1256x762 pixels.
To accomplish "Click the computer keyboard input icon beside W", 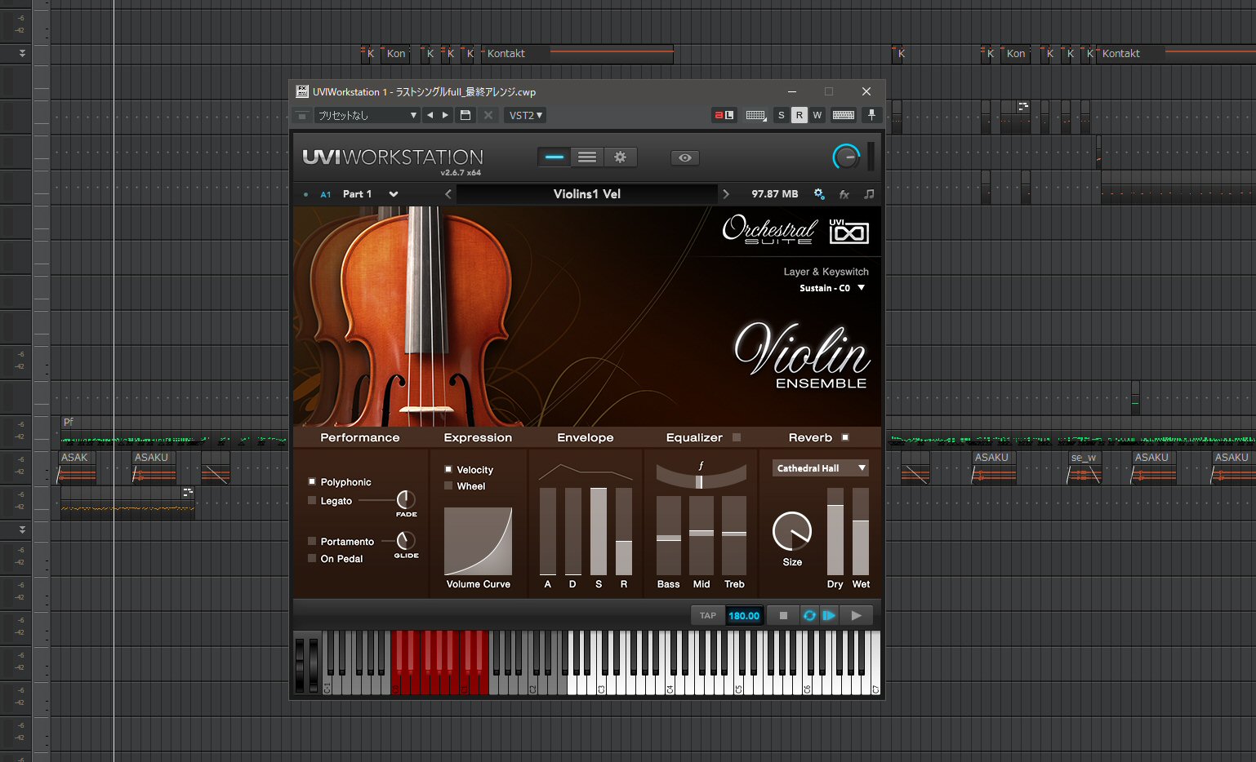I will click(844, 115).
